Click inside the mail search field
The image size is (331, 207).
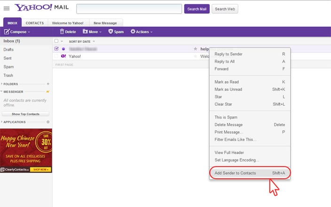[x=129, y=9]
